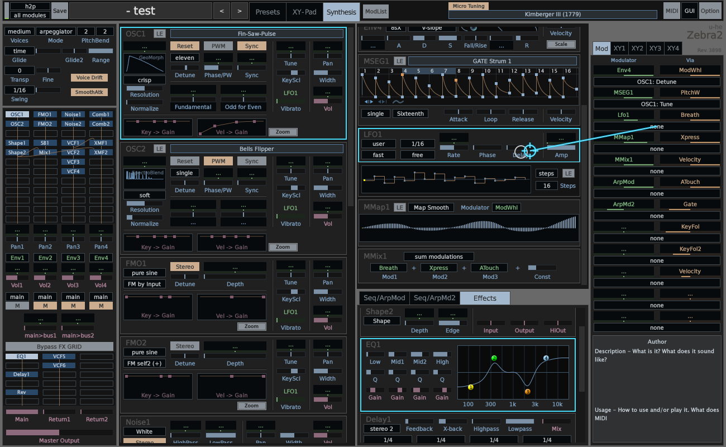
Task: Click the LFO1 Rate slider
Action: click(x=454, y=148)
